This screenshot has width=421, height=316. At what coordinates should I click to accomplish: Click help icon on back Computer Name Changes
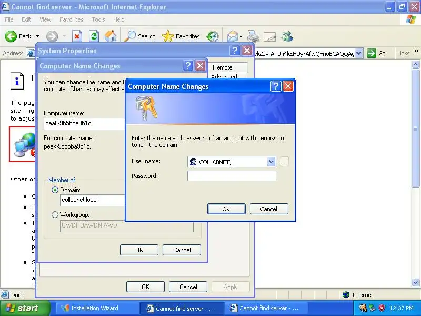(188, 66)
